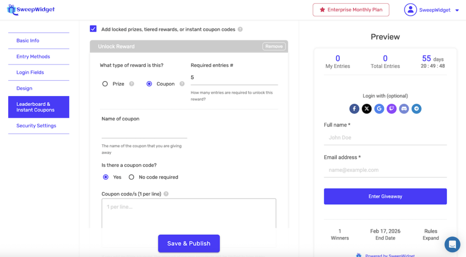This screenshot has height=257, width=466.
Task: Click the Twitch login icon
Action: coord(391,109)
